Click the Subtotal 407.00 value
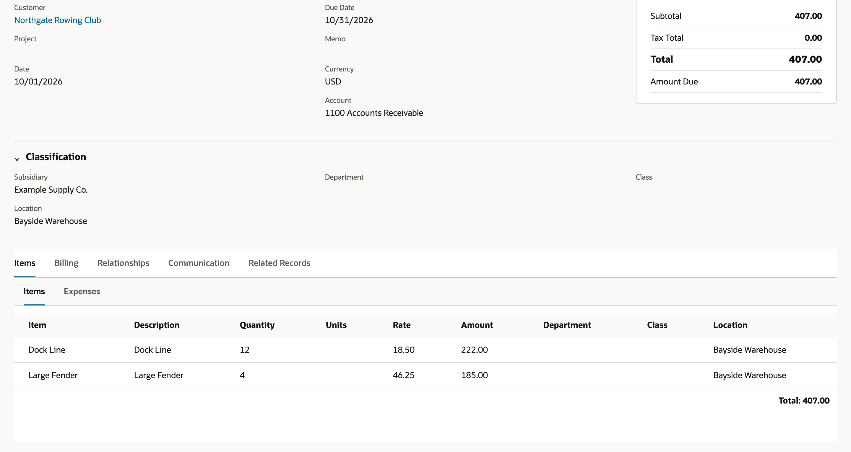The height and width of the screenshot is (452, 851). tap(808, 16)
